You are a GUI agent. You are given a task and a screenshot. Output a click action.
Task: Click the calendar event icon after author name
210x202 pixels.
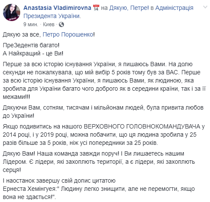point(96,8)
